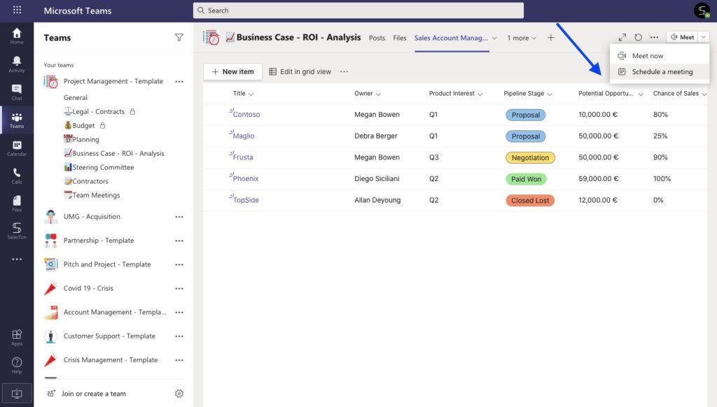Screen dimensions: 717x407
Task: Open more tab options ellipsis near Meet
Action: 655,38
